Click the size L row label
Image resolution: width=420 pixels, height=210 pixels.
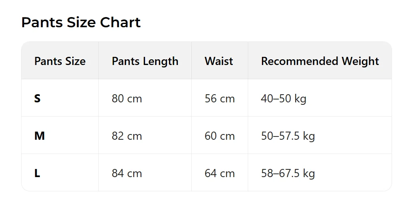tap(37, 173)
